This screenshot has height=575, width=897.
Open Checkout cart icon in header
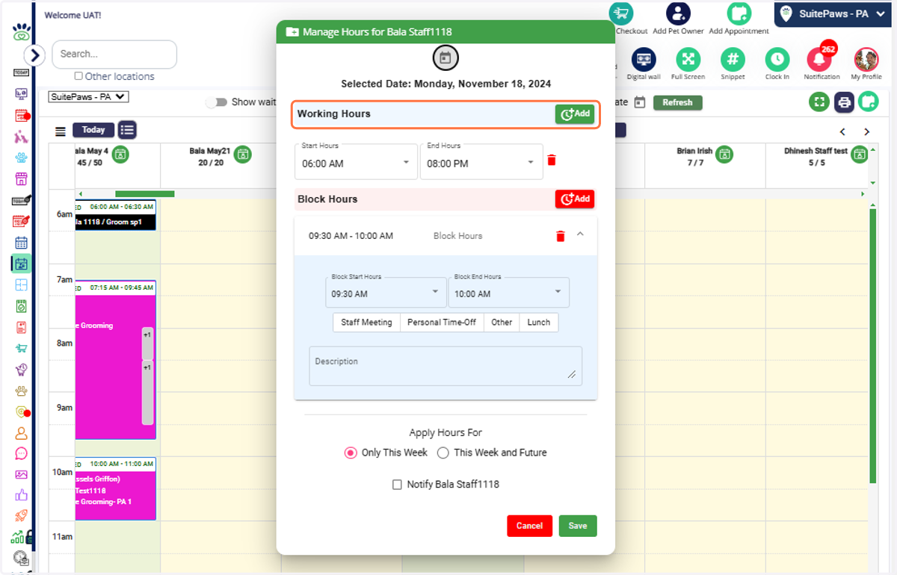pyautogui.click(x=621, y=13)
